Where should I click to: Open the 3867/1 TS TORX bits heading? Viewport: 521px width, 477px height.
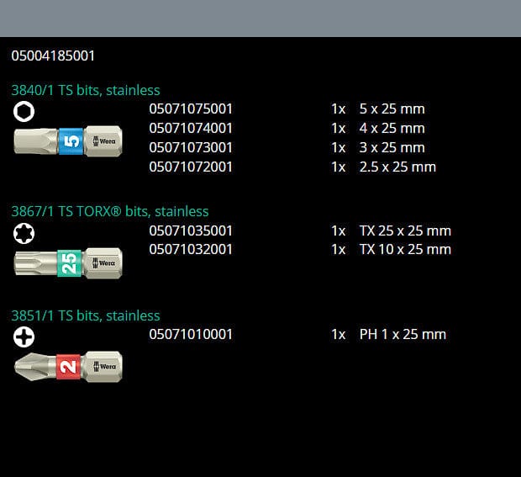pyautogui.click(x=109, y=211)
